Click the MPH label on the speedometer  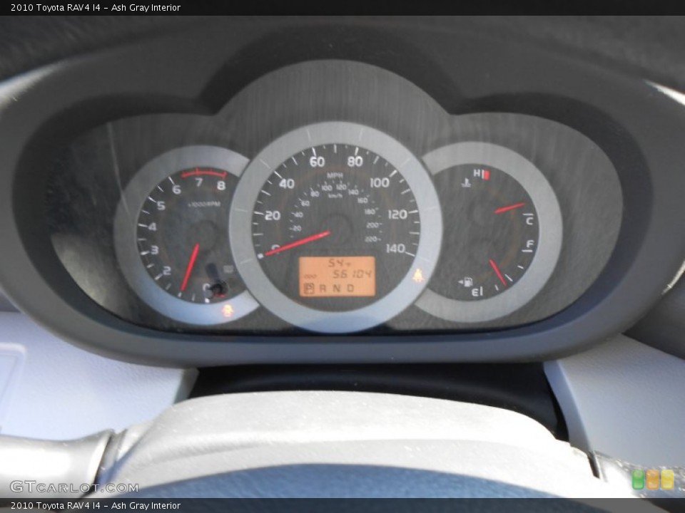(335, 175)
